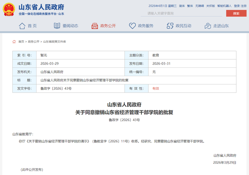
Task: Click the 有效性 label cell
Action: point(136,89)
